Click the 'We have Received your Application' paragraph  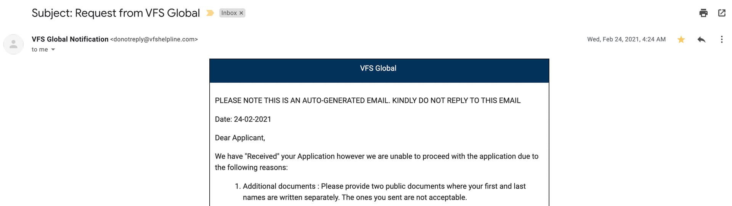(x=377, y=162)
